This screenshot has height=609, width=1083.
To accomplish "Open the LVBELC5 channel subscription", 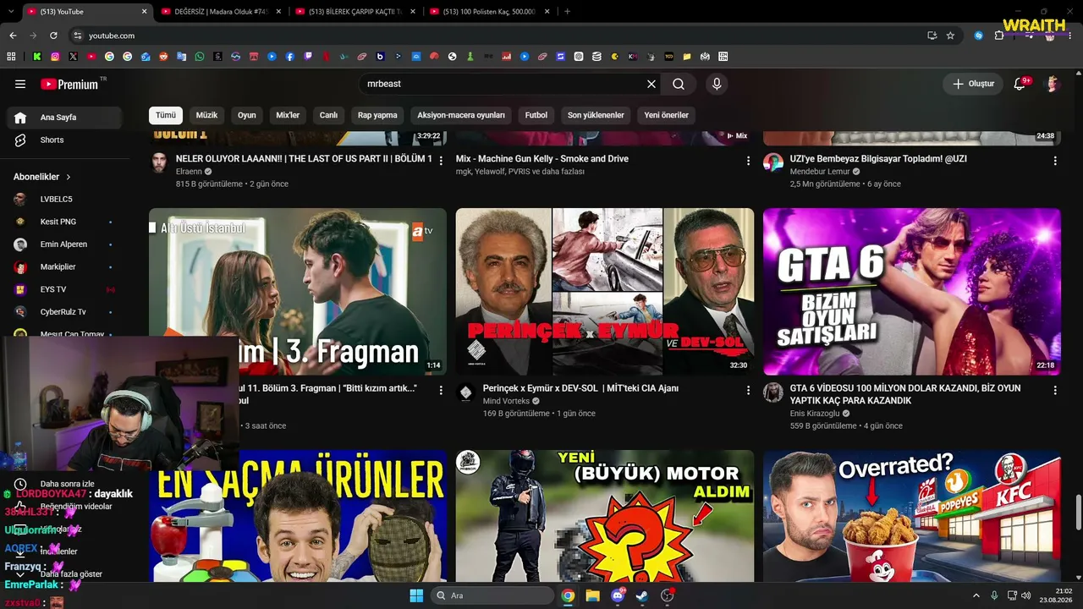I will pyautogui.click(x=64, y=200).
